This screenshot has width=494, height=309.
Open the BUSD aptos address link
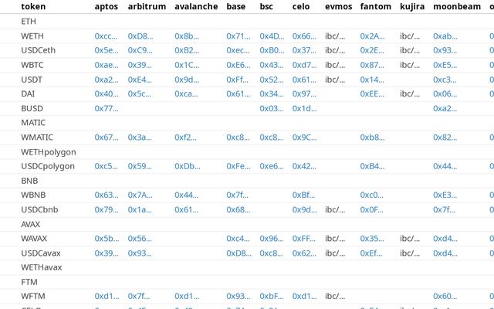click(x=107, y=108)
